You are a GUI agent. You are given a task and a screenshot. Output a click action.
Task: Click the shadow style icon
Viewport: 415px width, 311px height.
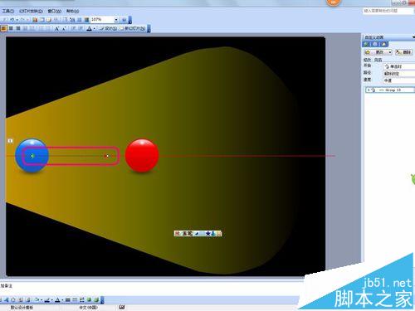coord(89,299)
